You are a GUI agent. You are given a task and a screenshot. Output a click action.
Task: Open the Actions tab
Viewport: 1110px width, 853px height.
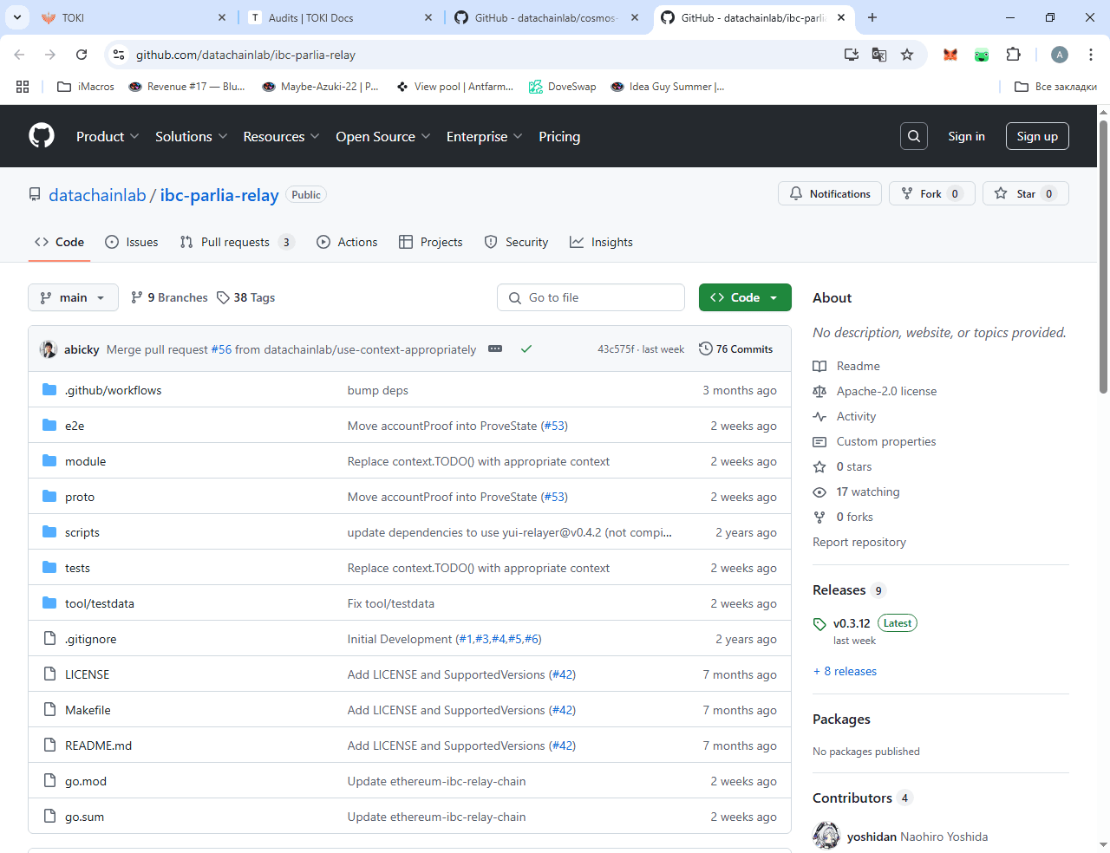click(x=347, y=242)
